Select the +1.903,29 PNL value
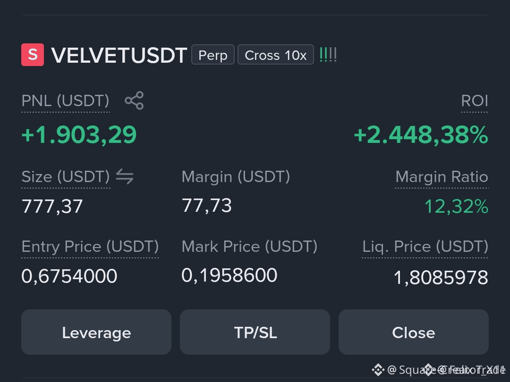The width and height of the screenshot is (510, 382). [x=79, y=135]
